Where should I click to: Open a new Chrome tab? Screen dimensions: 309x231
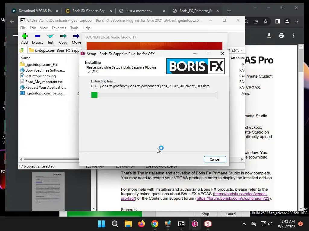coord(229,11)
